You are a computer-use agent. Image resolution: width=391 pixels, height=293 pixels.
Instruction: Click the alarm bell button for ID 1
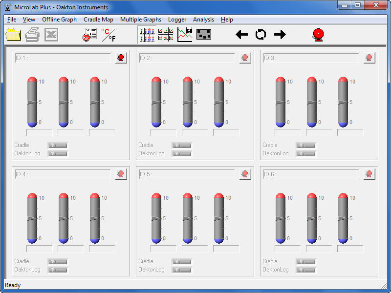121,58
